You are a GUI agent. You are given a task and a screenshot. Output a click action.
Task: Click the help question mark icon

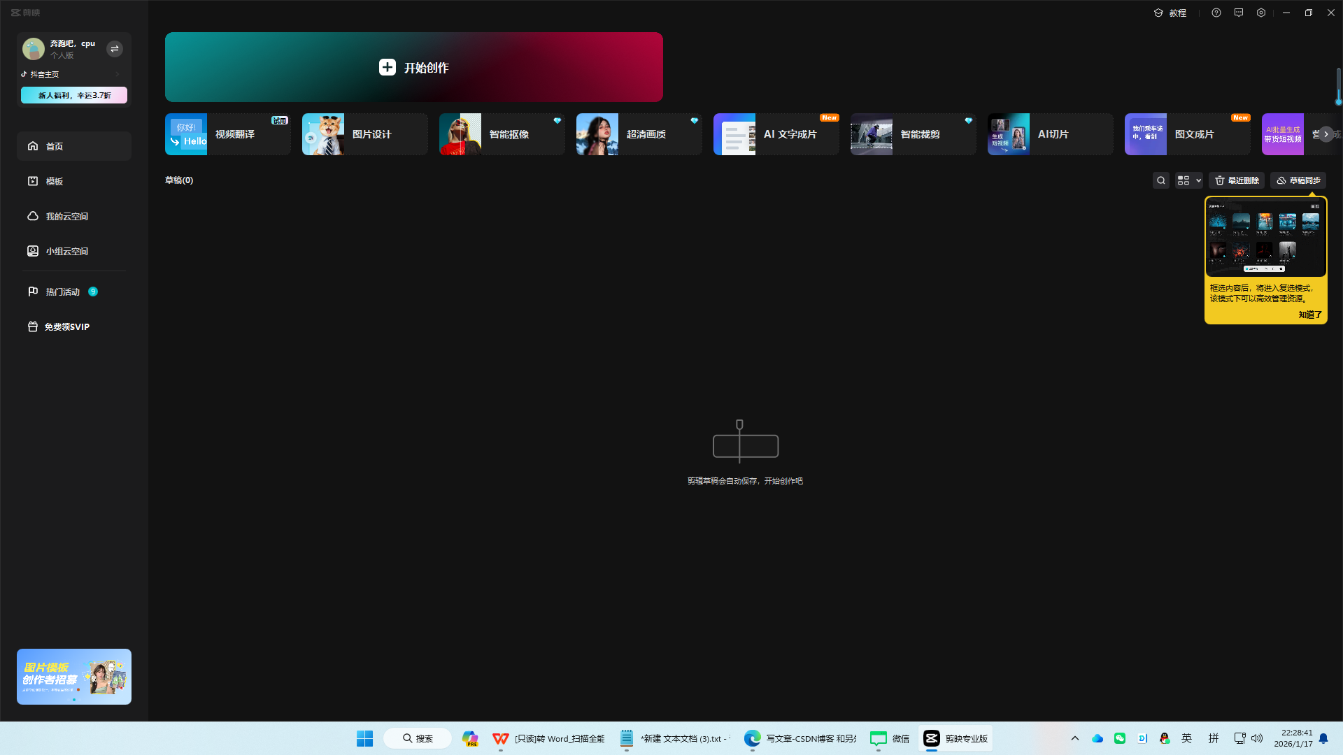click(x=1216, y=13)
